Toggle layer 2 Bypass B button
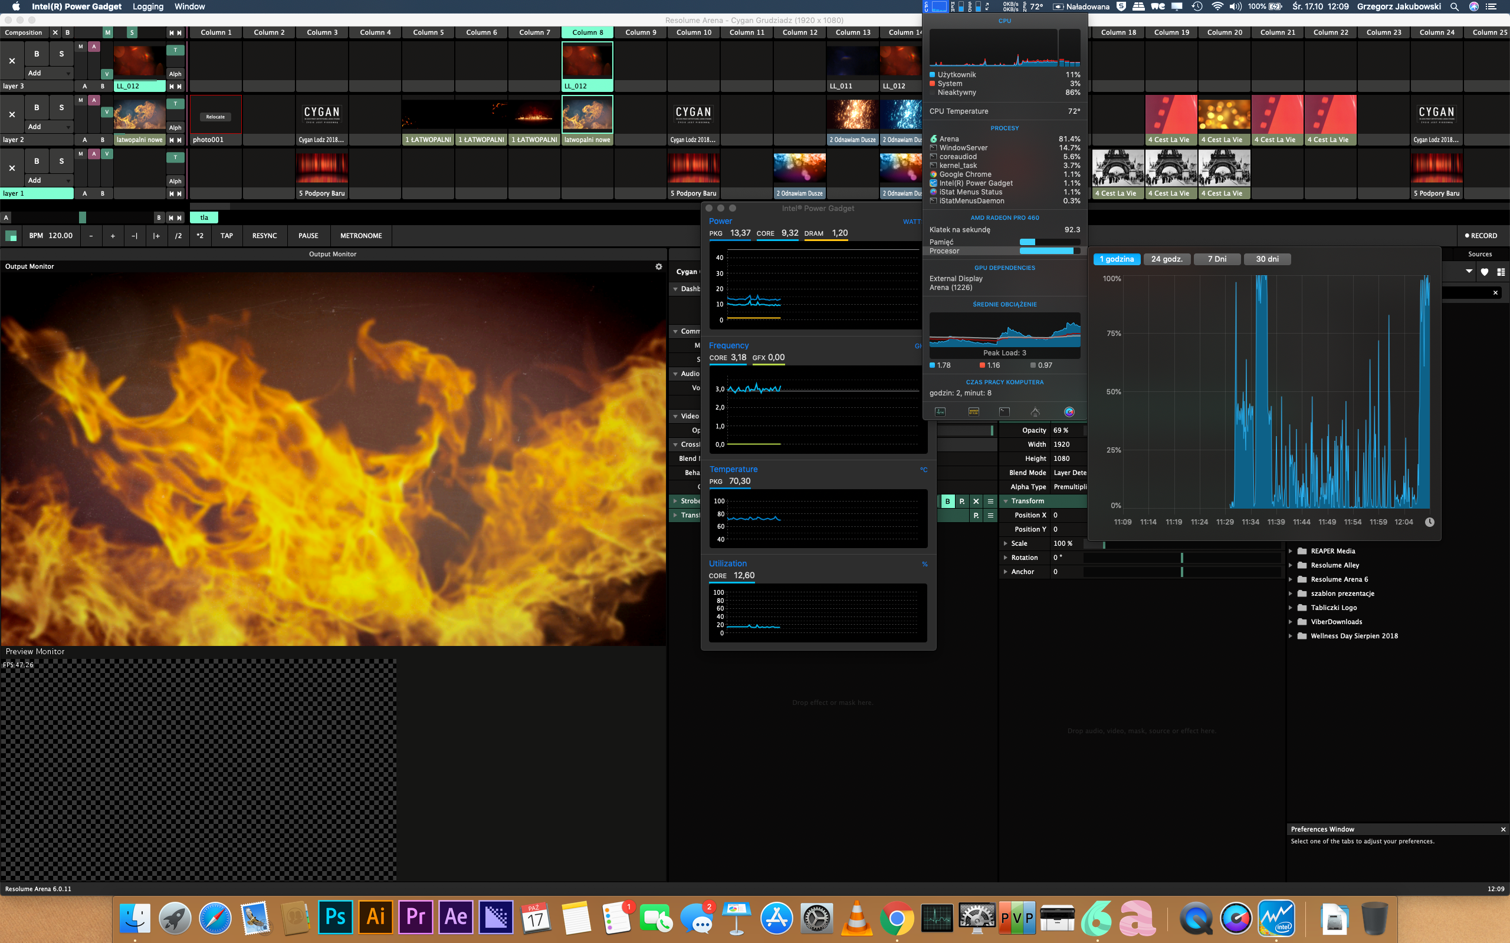The width and height of the screenshot is (1510, 943). click(37, 107)
